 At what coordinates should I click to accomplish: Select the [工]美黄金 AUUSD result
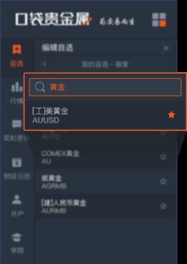pos(105,115)
